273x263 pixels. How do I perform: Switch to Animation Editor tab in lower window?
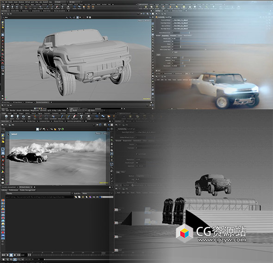(18, 121)
